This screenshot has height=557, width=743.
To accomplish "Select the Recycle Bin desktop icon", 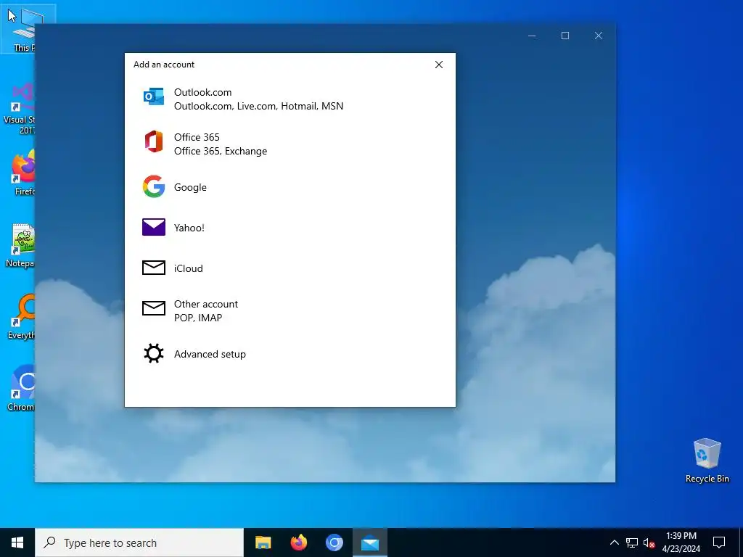I will click(x=707, y=460).
